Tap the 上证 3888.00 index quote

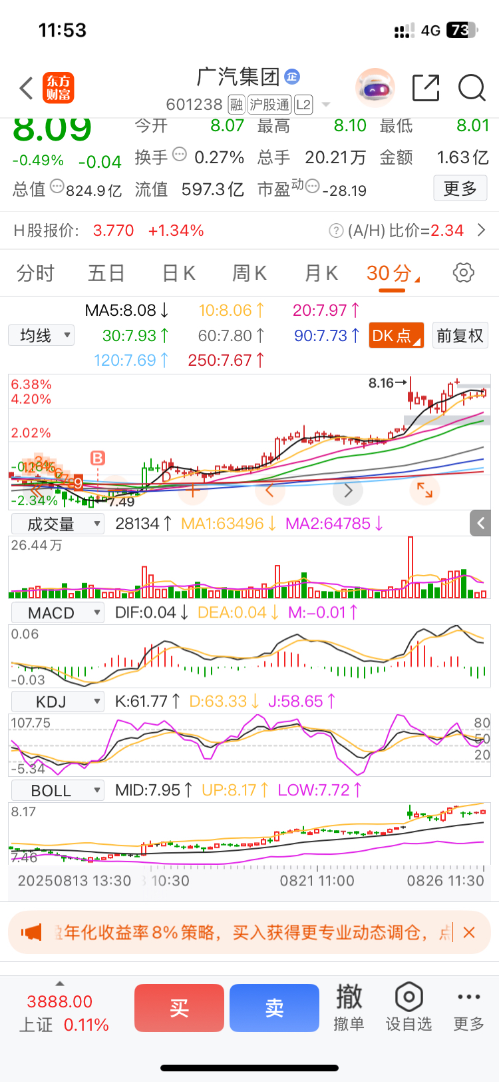point(63,1013)
